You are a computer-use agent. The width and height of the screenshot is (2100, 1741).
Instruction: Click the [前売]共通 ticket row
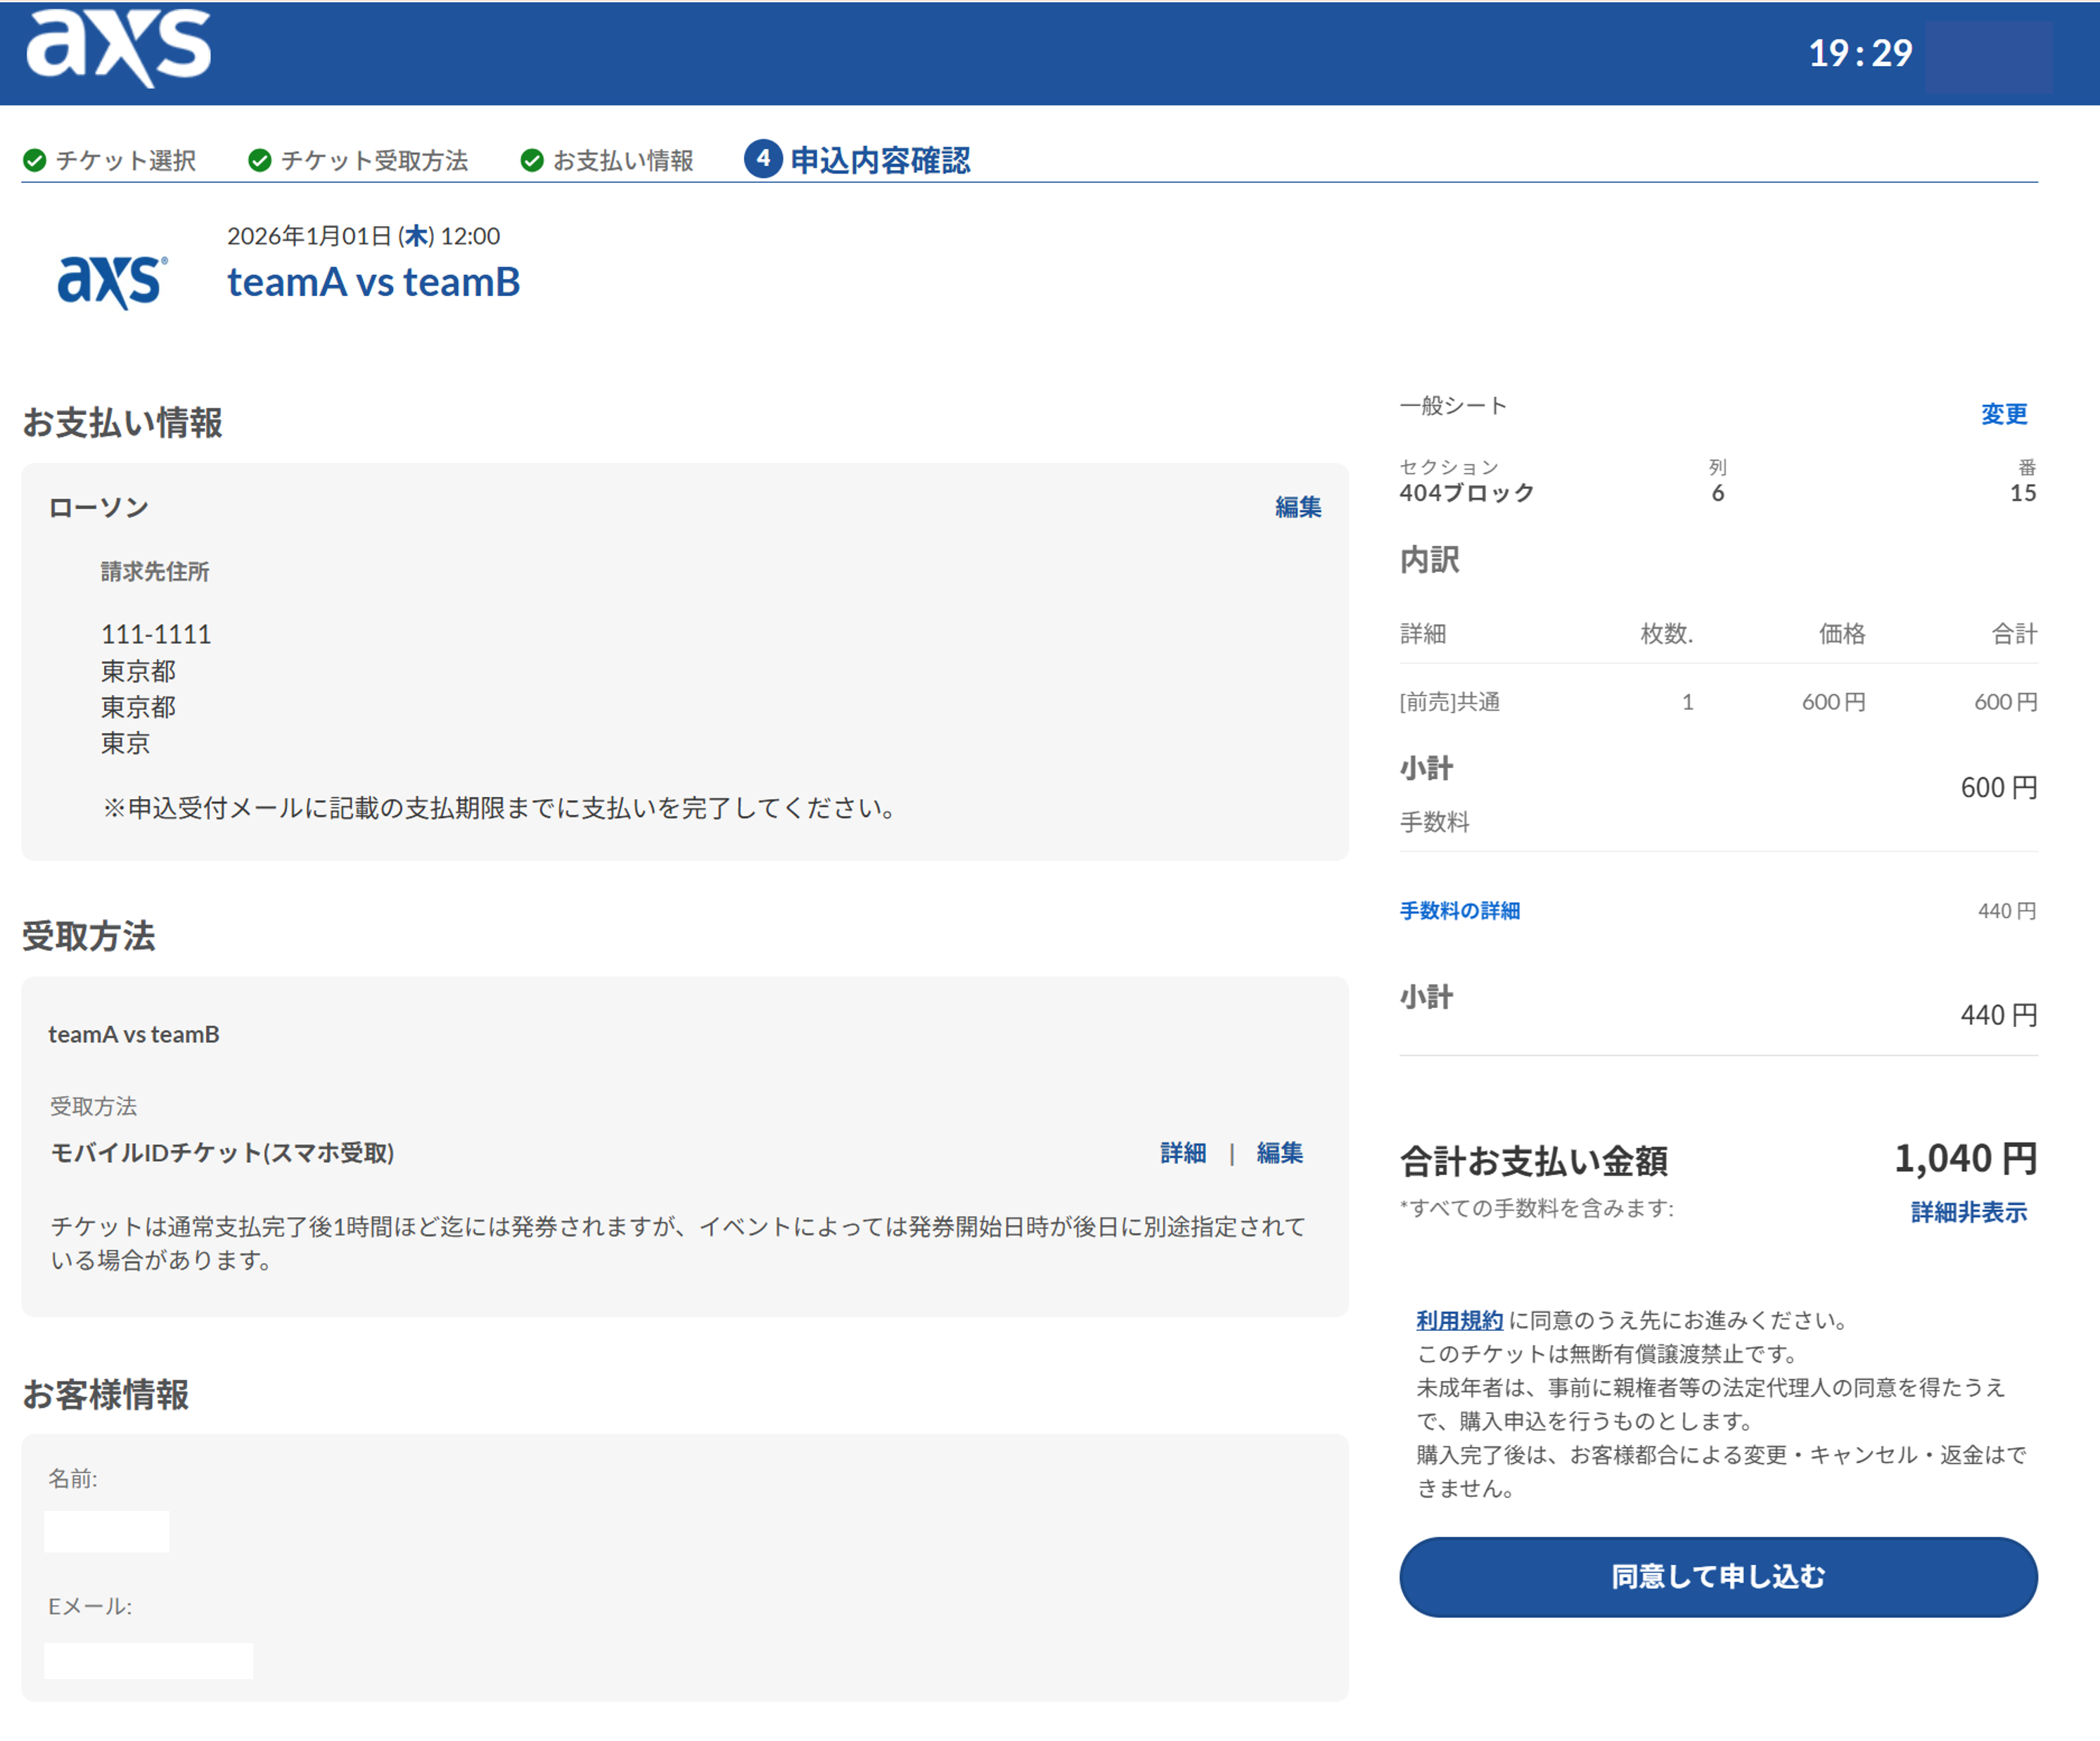1718,702
